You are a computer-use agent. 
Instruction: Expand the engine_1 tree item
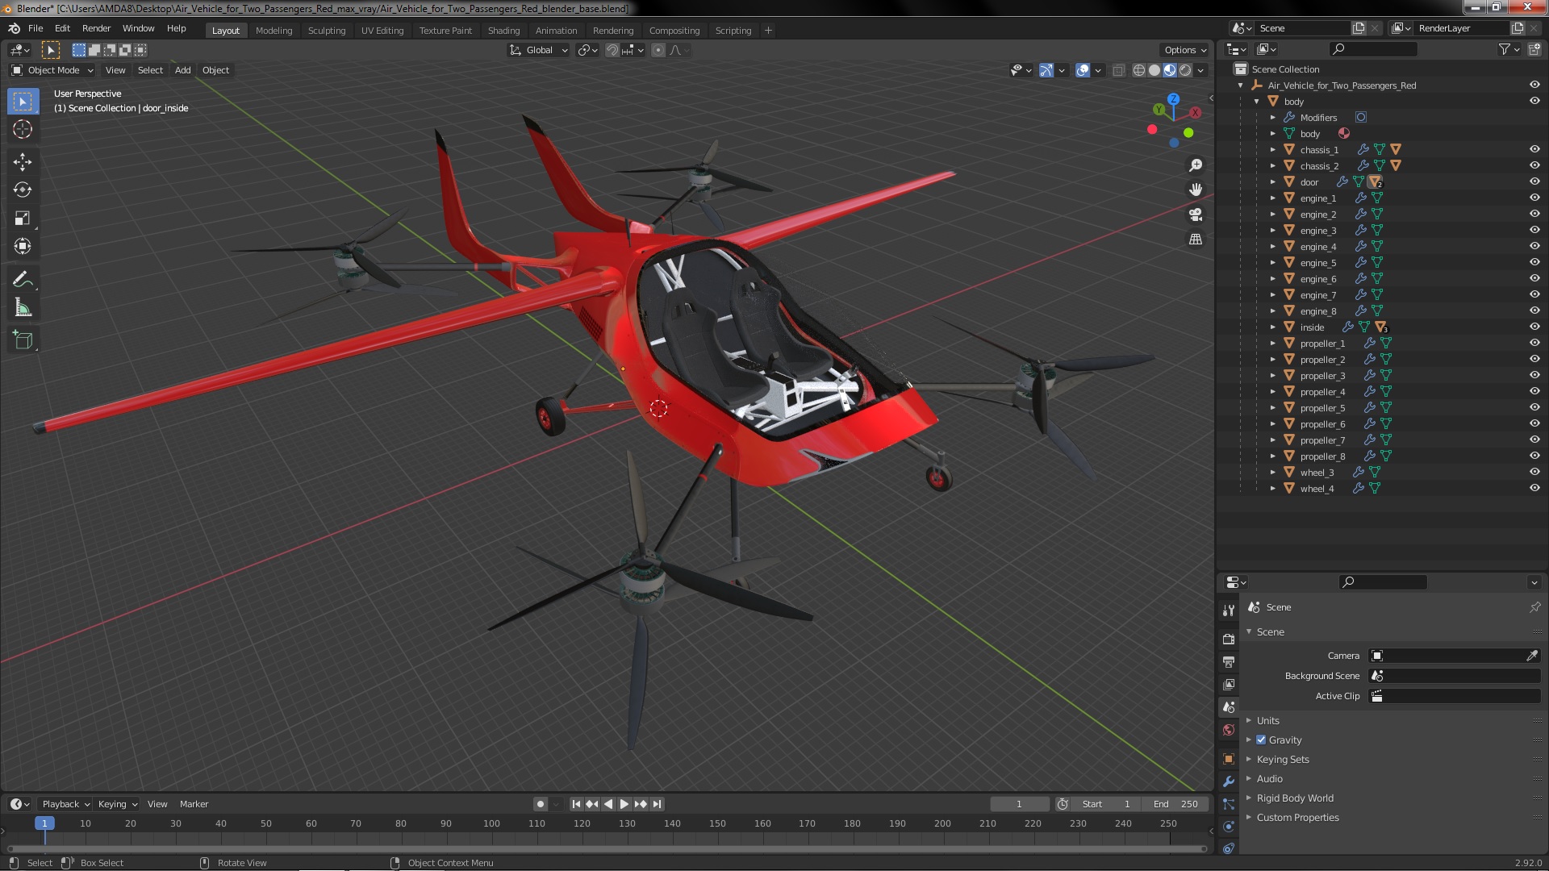pos(1273,198)
